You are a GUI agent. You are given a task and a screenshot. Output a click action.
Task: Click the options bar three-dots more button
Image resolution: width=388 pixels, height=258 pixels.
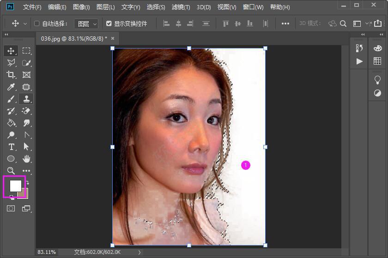[x=285, y=24]
